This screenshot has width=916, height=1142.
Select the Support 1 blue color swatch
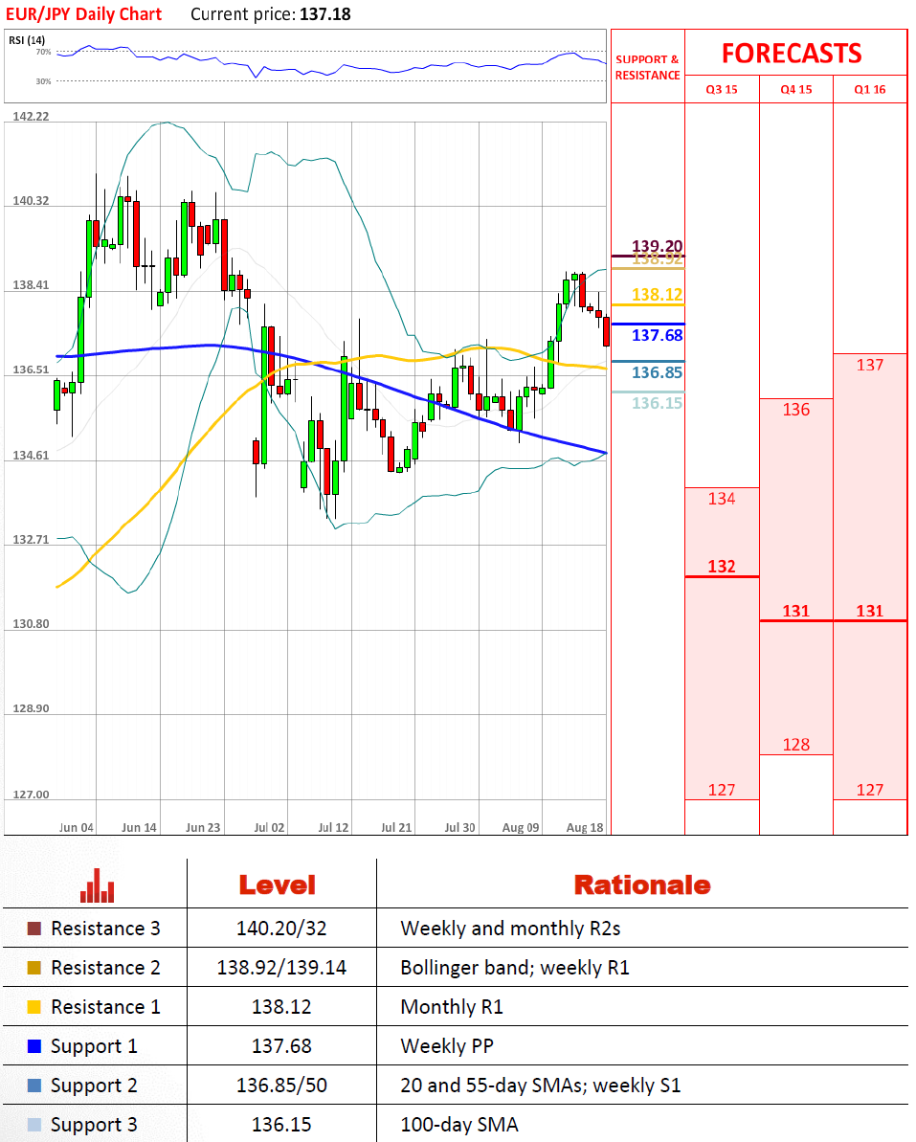click(x=34, y=1046)
